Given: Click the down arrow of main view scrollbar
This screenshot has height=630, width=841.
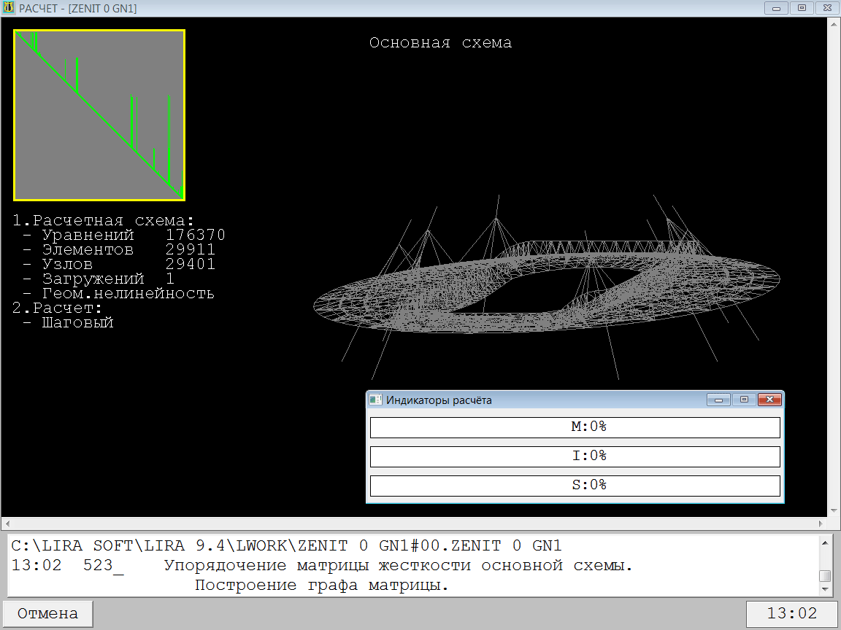Looking at the screenshot, I should pos(833,510).
